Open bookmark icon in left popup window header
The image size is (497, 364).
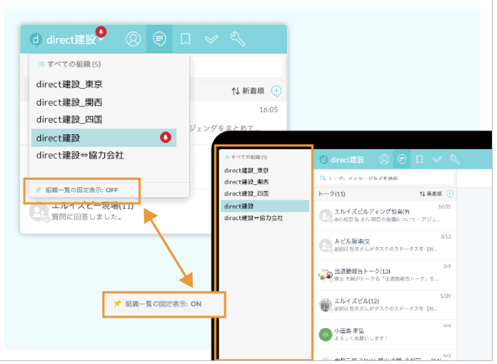(186, 40)
